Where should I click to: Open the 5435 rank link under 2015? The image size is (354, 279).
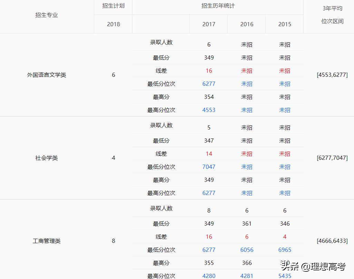[284, 276]
